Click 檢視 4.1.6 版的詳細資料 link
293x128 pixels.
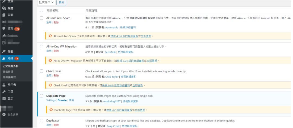pos(125,36)
